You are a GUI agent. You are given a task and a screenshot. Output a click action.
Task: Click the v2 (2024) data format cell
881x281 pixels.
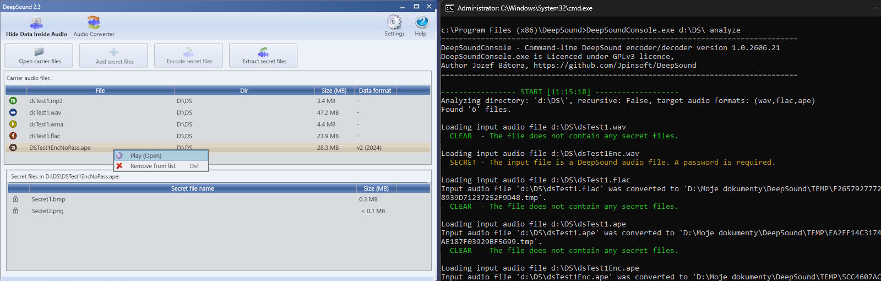coord(369,148)
